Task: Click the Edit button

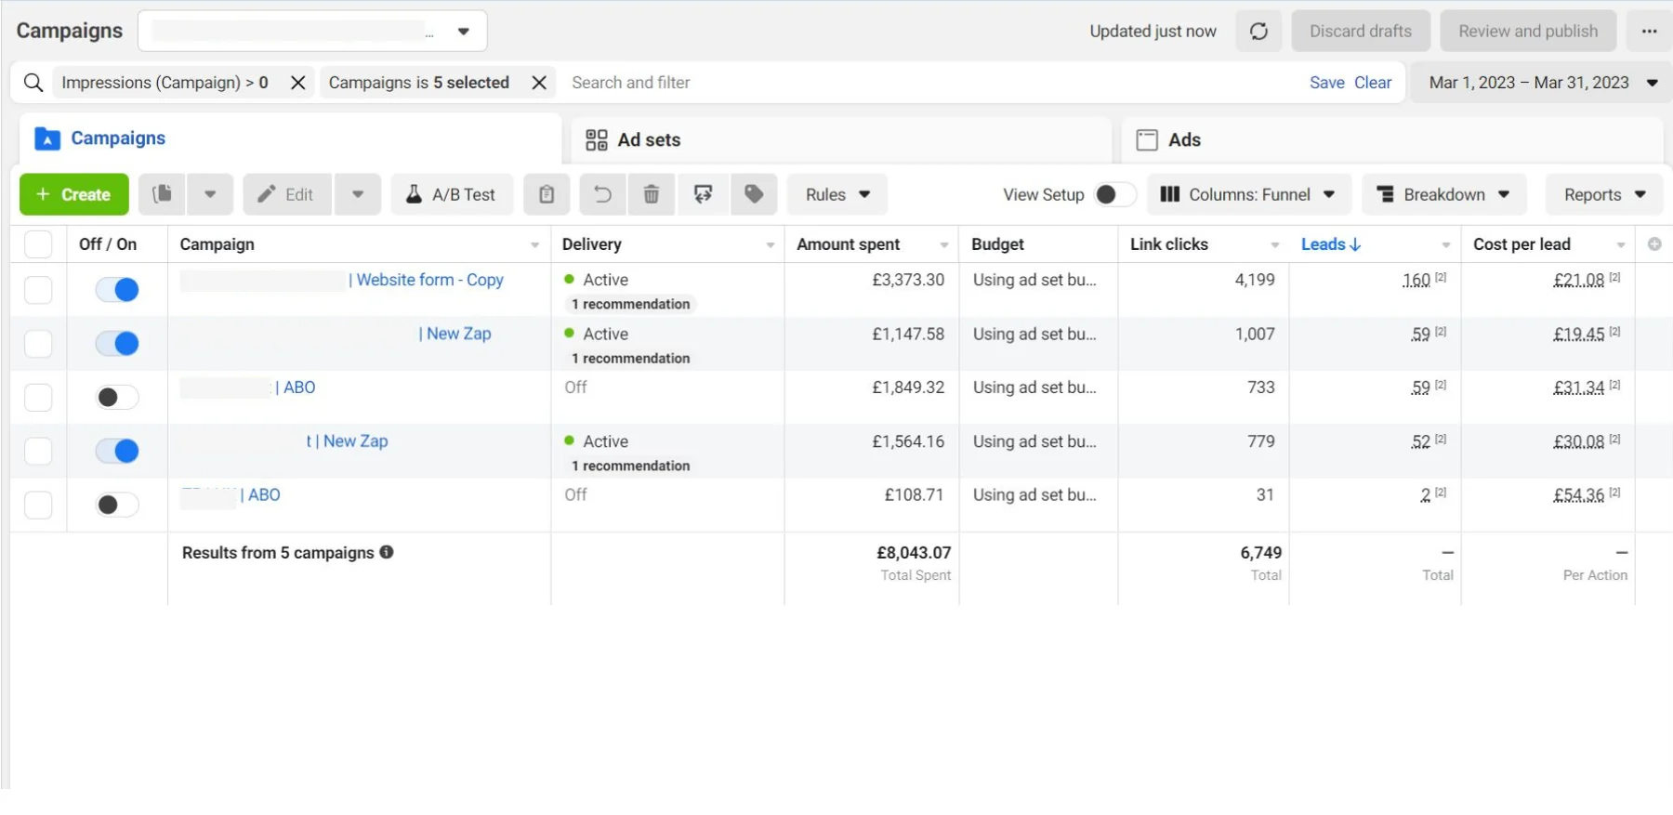Action: [x=287, y=194]
